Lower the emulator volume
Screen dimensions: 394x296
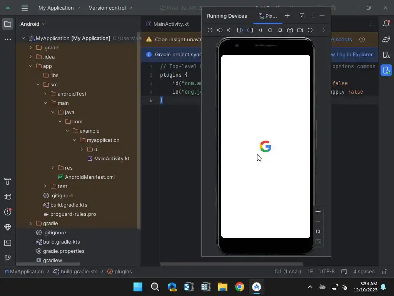point(229,30)
